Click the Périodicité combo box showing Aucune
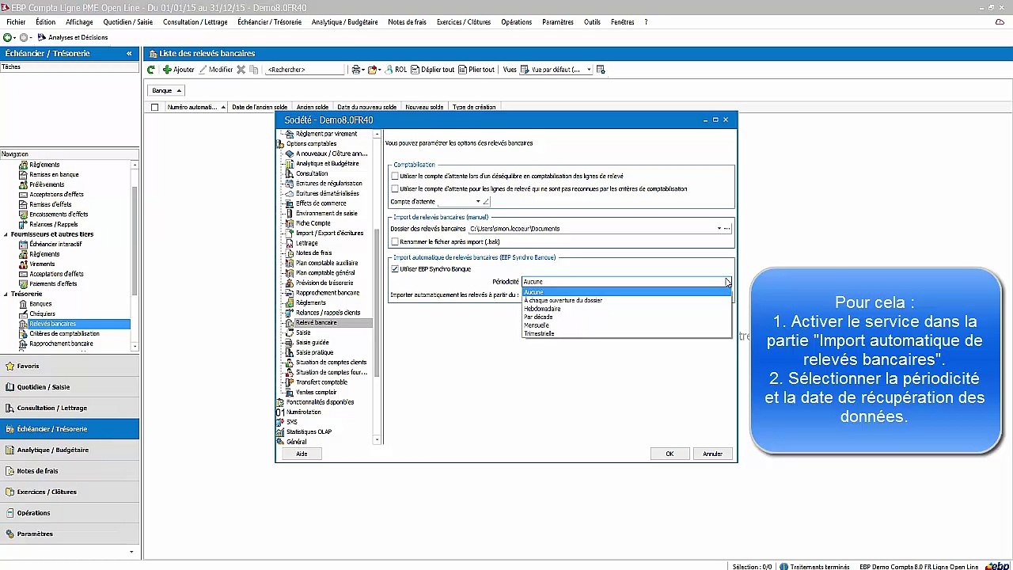 coord(627,282)
